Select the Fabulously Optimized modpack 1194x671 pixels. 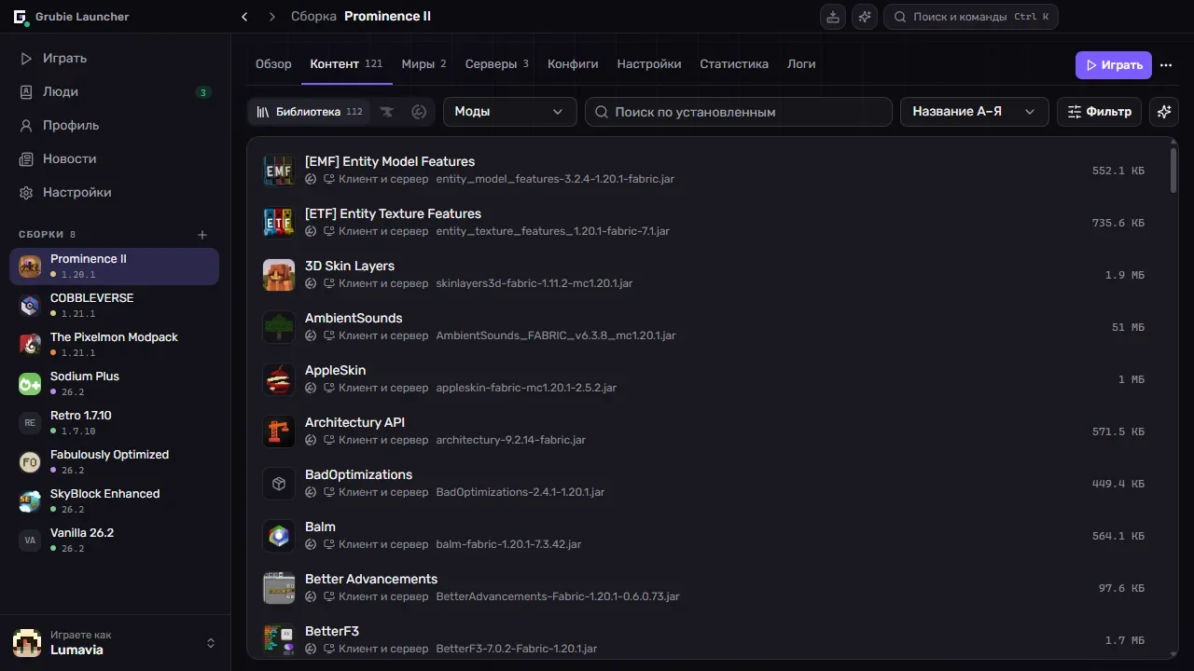pyautogui.click(x=115, y=462)
